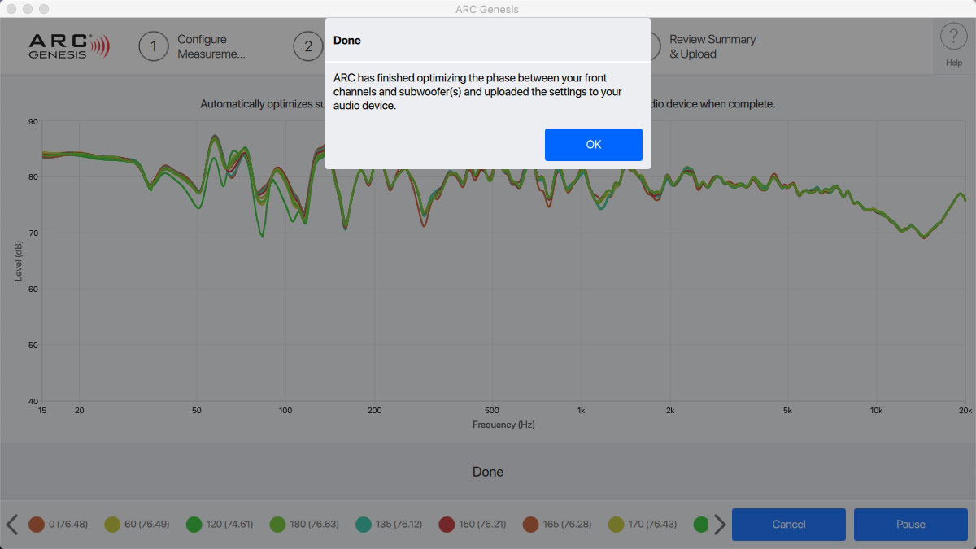976x549 pixels.
Task: Click the "ARC has finished optimizing" dialog message
Action: pos(477,91)
